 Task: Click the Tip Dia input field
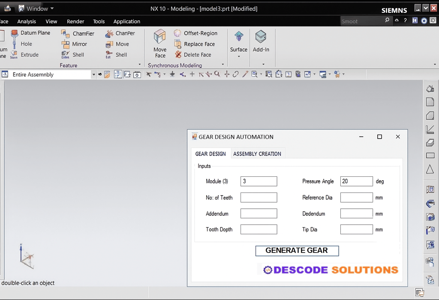pos(356,229)
